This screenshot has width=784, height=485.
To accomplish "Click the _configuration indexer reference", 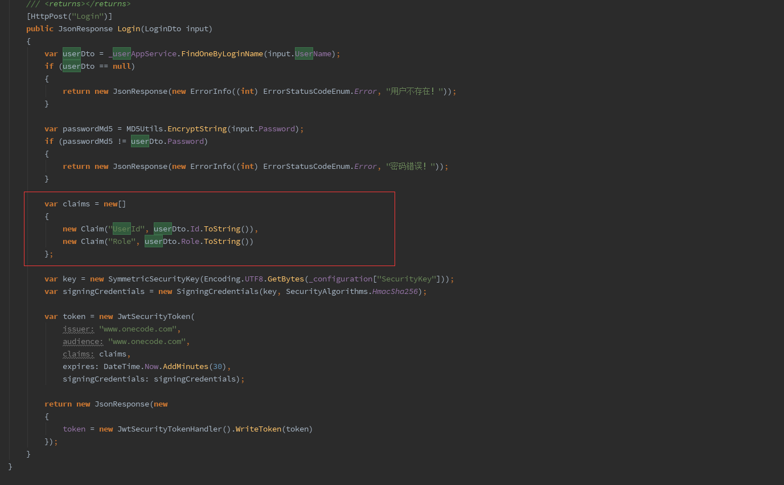I will tap(340, 279).
